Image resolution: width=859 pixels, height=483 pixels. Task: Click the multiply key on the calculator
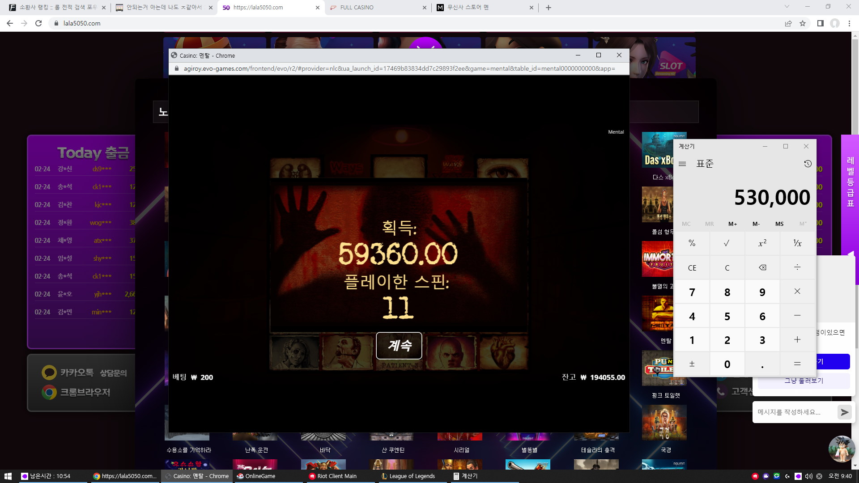797,292
